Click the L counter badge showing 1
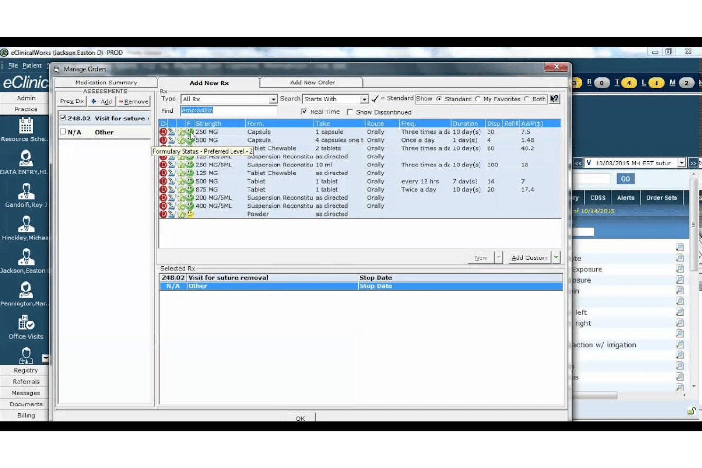702x468 pixels. click(x=656, y=83)
